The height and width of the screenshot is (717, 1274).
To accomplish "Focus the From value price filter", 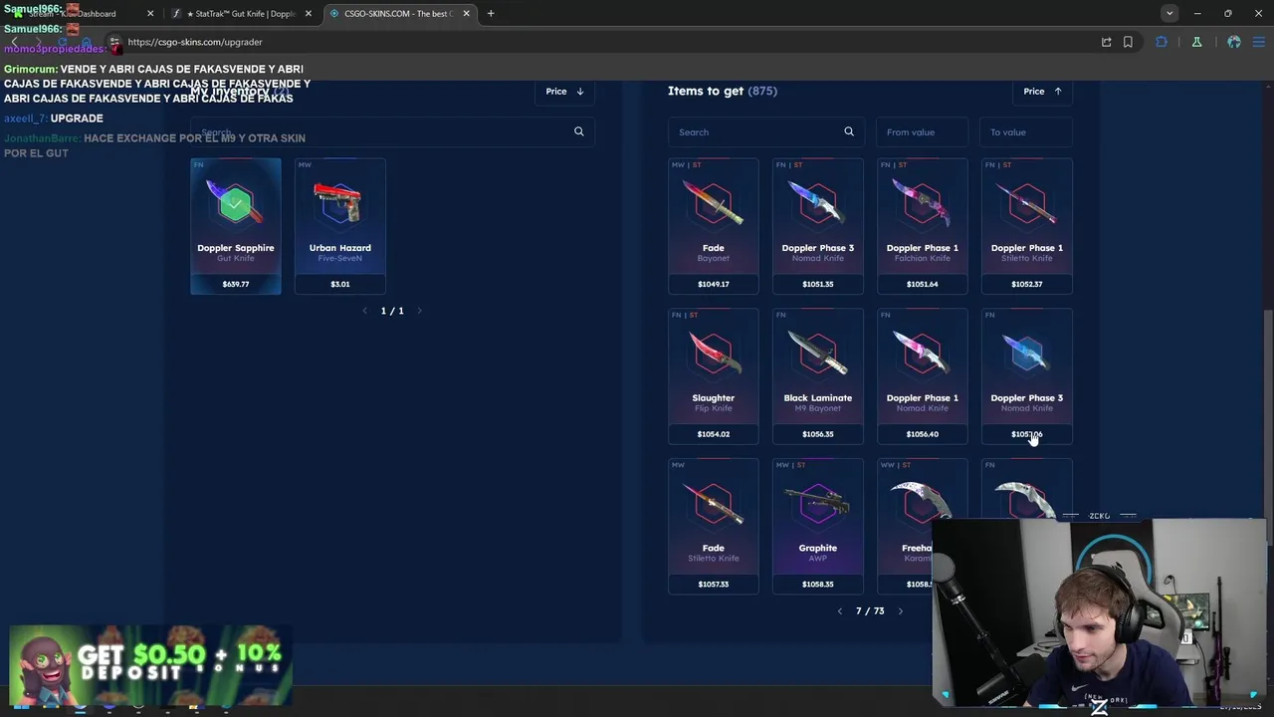I will coord(923,131).
